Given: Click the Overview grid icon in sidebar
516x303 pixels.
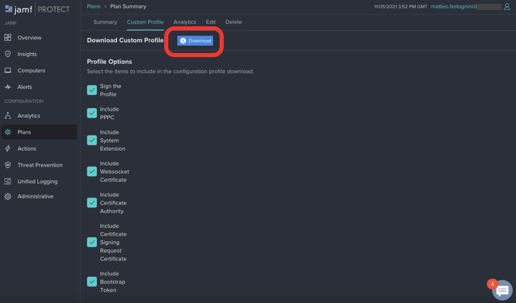Looking at the screenshot, I should tap(8, 38).
